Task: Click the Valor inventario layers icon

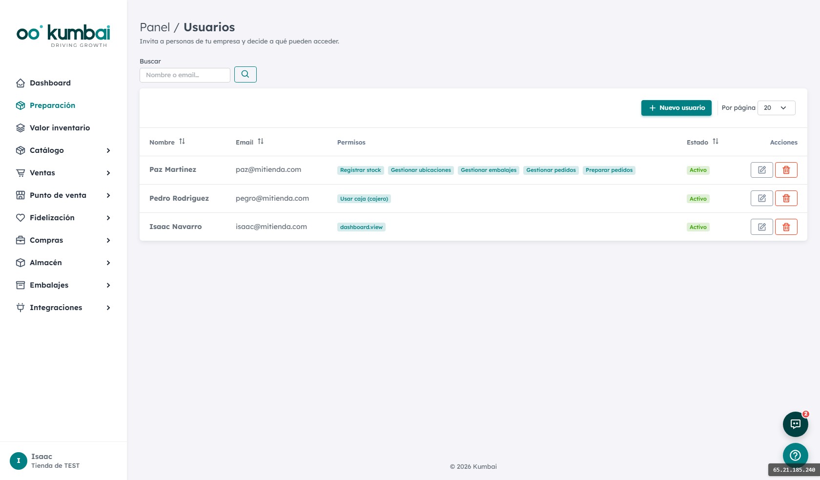Action: (x=20, y=128)
